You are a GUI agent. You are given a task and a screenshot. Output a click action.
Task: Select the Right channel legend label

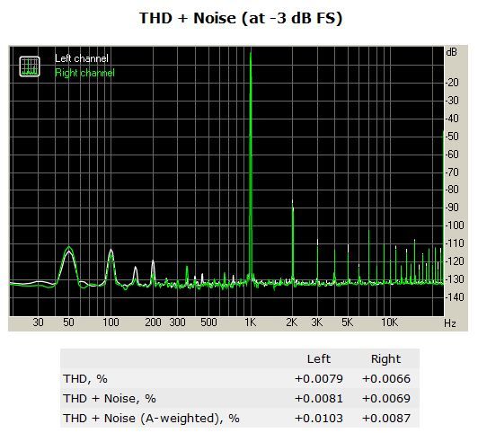pos(84,73)
